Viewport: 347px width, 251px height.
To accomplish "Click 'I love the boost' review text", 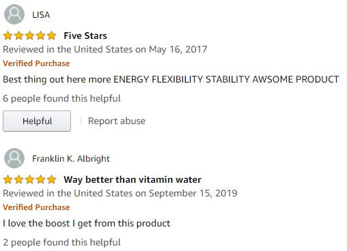I will (87, 223).
